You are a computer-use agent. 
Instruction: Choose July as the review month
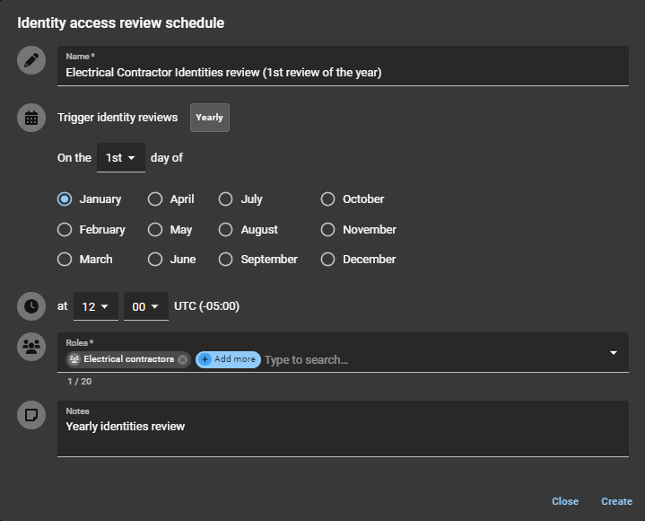226,199
